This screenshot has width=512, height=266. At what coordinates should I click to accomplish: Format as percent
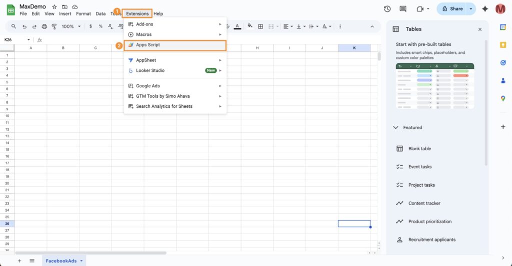[100, 26]
